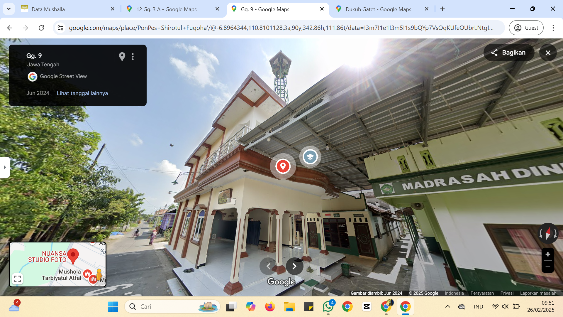Click the red location pin marker on building

click(x=283, y=166)
